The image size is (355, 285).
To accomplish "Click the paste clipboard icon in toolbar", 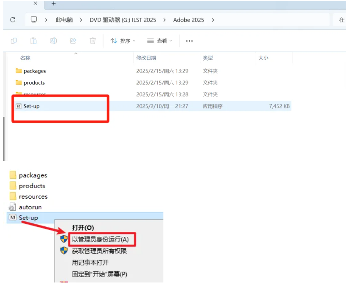I will 33,41.
